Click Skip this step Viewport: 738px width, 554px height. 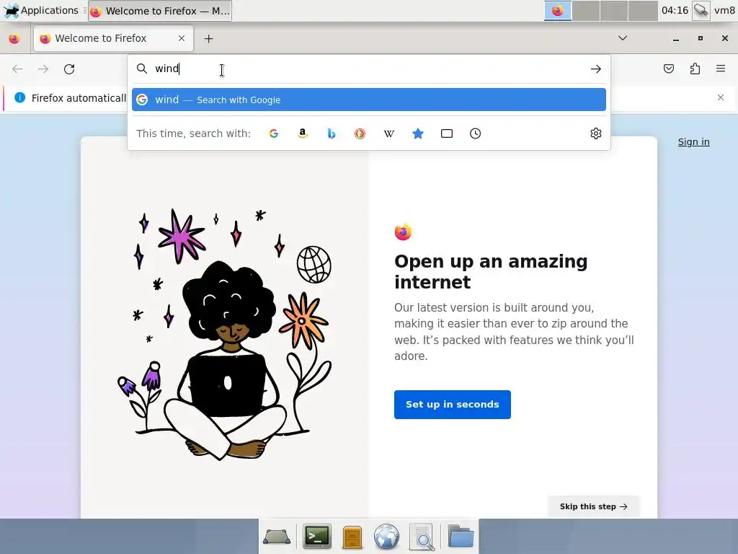(594, 506)
